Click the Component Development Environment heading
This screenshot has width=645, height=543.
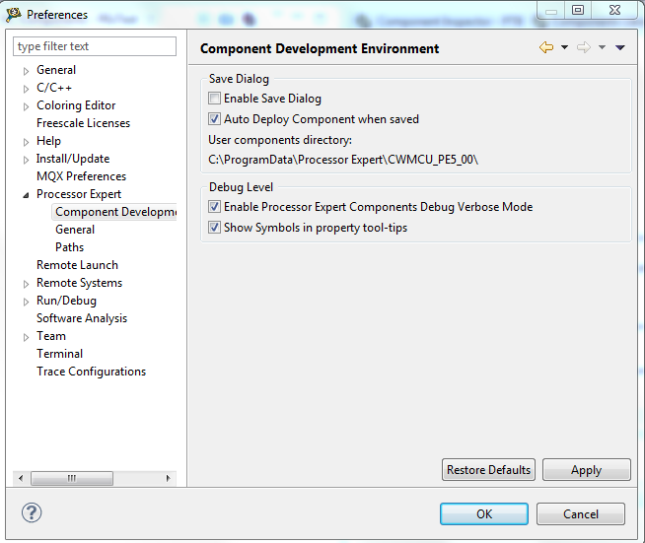320,48
